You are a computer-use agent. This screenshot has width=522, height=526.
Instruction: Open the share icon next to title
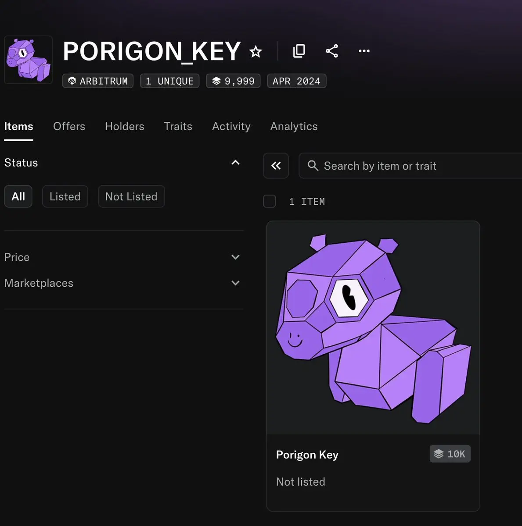click(332, 51)
